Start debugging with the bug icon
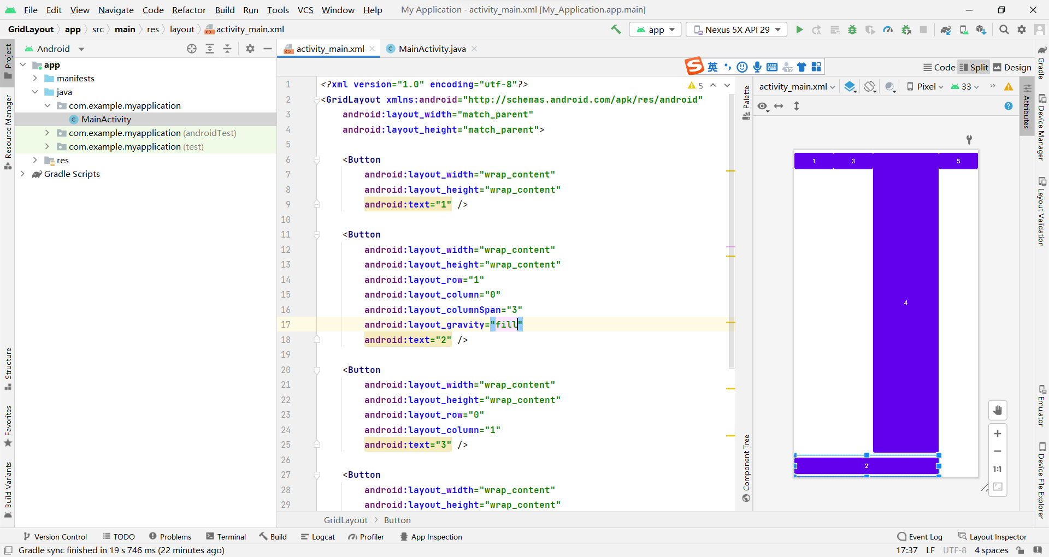The width and height of the screenshot is (1049, 557). point(853,29)
